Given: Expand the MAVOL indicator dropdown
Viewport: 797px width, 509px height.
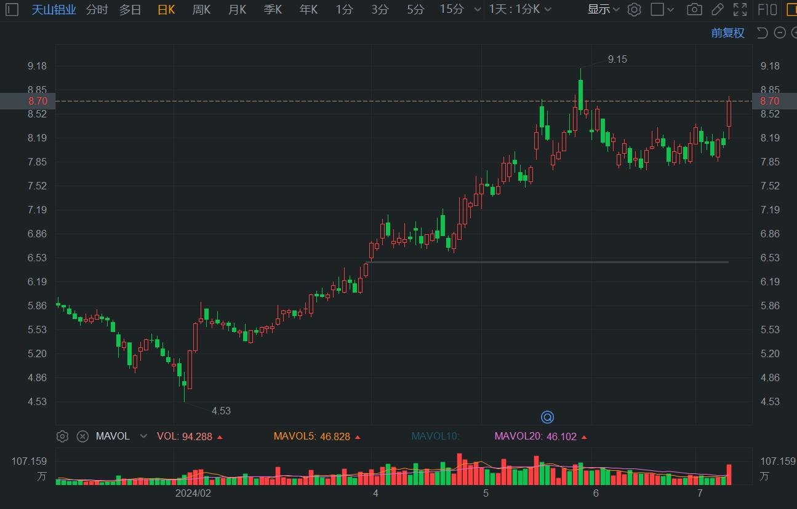Looking at the screenshot, I should (143, 436).
